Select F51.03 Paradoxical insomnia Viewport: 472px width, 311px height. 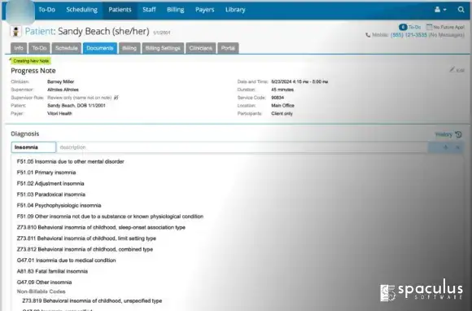pos(51,195)
